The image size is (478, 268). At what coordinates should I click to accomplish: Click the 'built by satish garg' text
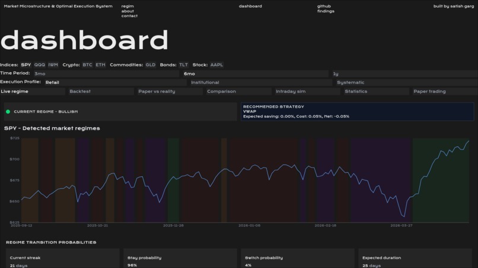click(454, 6)
